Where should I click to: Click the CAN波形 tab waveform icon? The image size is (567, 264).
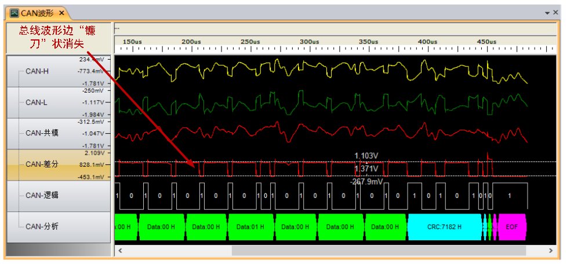coord(14,12)
